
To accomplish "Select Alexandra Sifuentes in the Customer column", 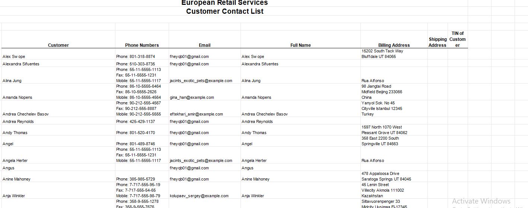I will [x=21, y=64].
